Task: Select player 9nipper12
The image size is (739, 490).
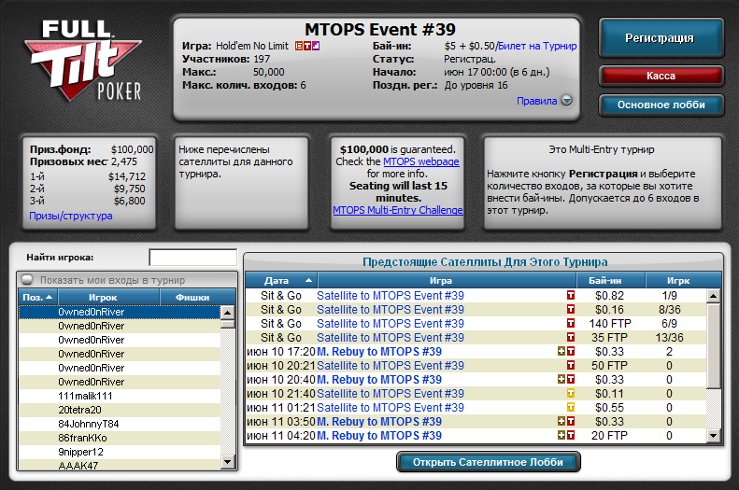Action: point(120,452)
